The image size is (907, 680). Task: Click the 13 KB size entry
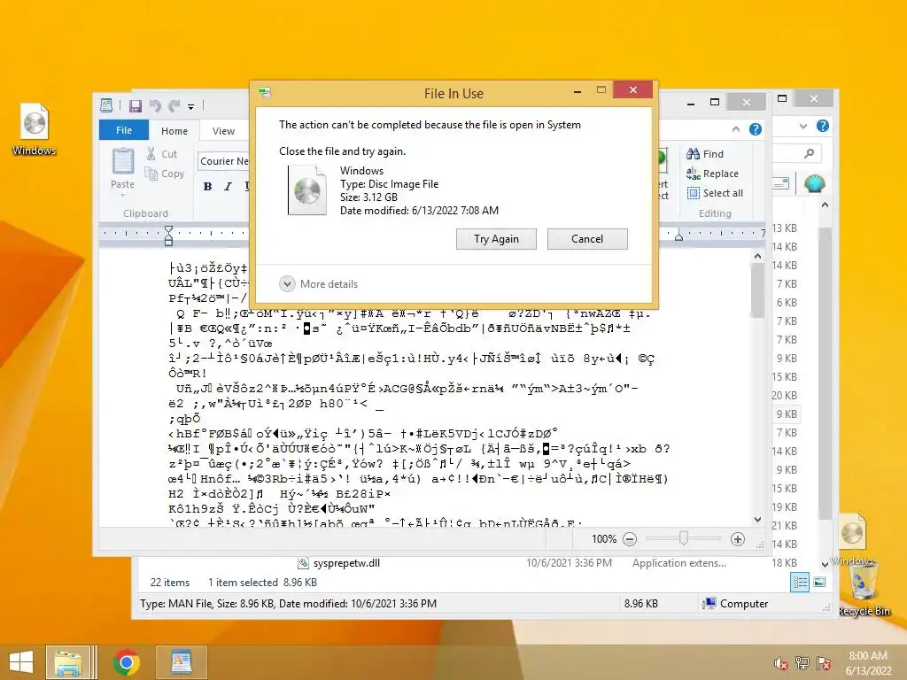(x=785, y=228)
